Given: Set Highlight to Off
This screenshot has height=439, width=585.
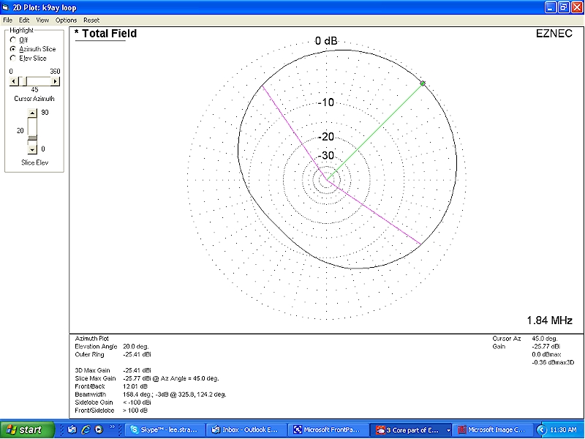Looking at the screenshot, I should [x=12, y=40].
